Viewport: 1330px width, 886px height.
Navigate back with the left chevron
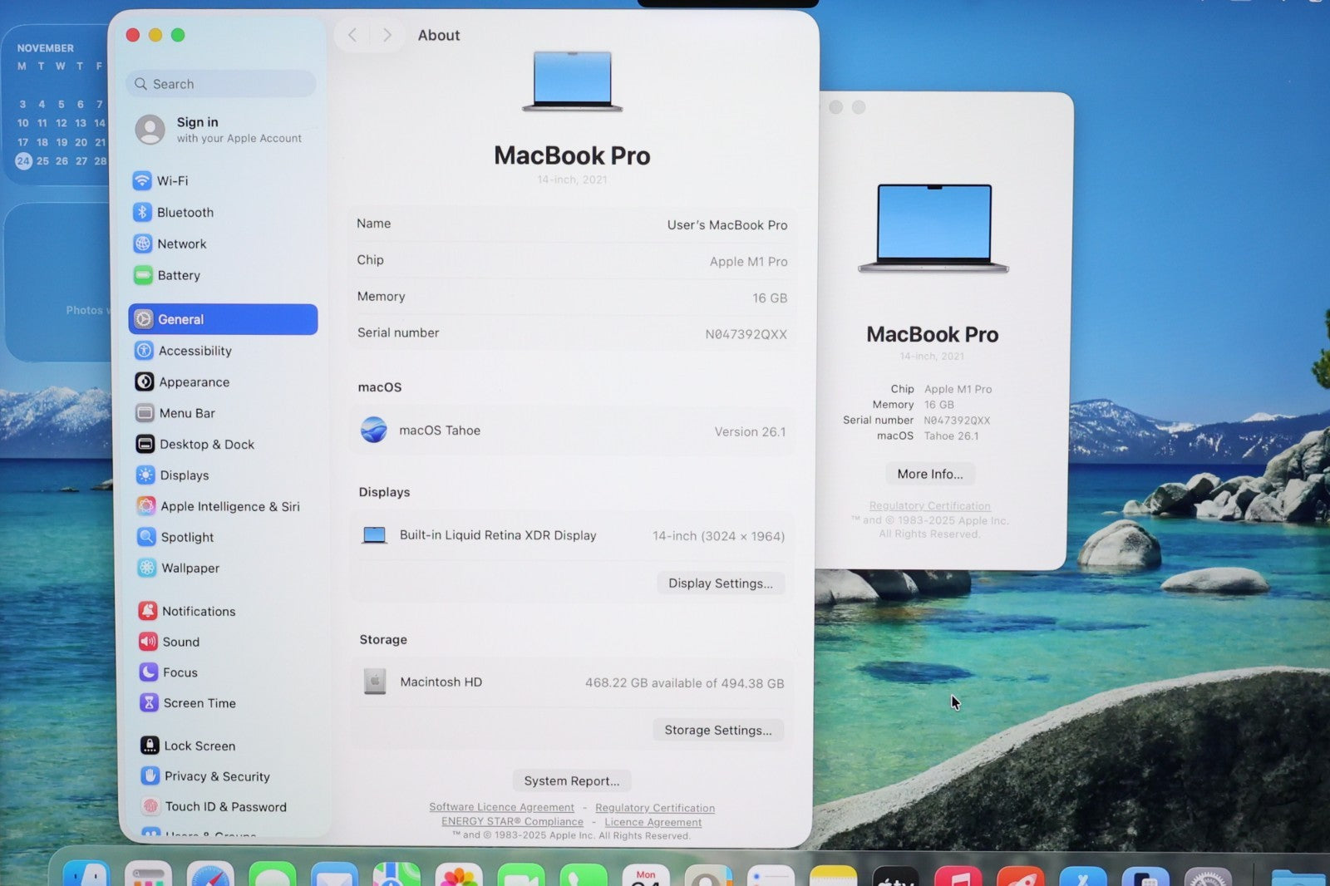coord(352,35)
